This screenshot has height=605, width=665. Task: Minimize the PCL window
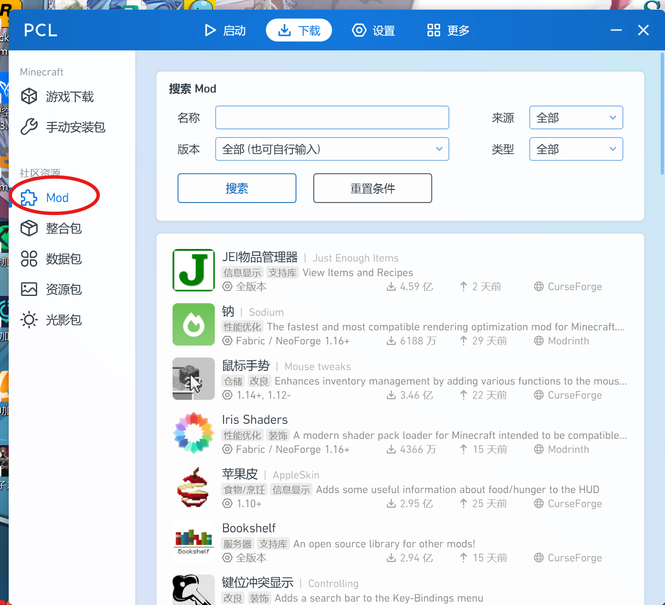pyautogui.click(x=616, y=30)
